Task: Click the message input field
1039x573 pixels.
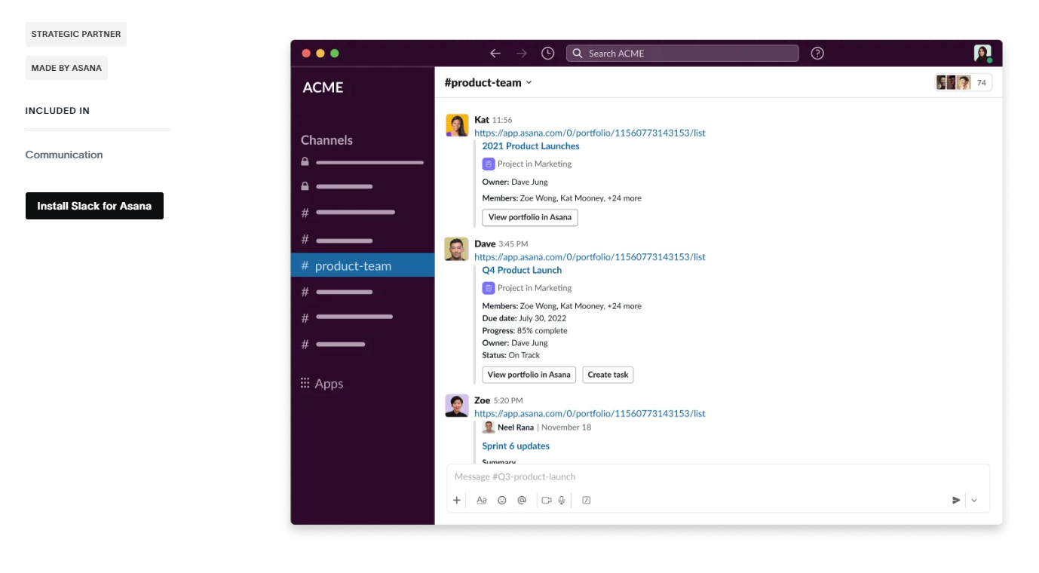Action: click(x=718, y=476)
